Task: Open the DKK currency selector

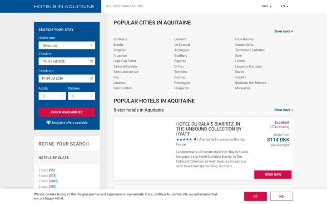Action: tap(267, 6)
